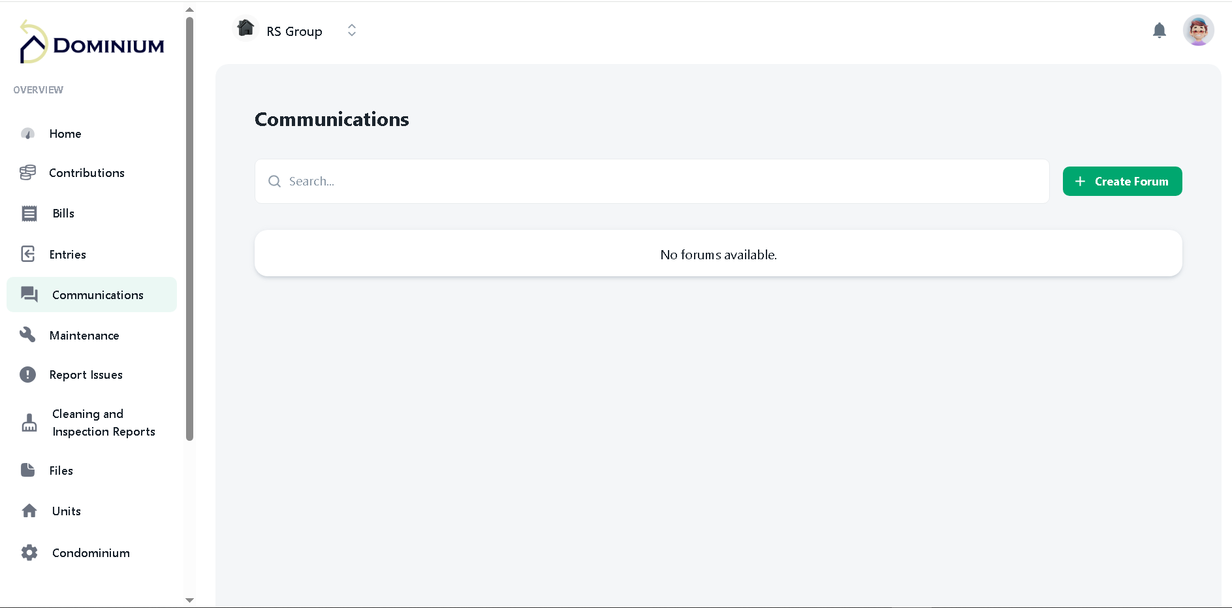Open Report Issues via the alert icon

[x=27, y=374]
